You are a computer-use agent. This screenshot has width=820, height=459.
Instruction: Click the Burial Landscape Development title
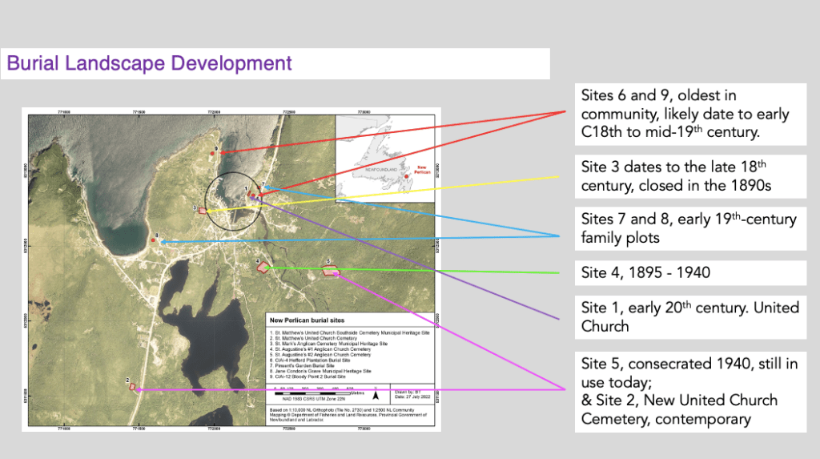[150, 62]
